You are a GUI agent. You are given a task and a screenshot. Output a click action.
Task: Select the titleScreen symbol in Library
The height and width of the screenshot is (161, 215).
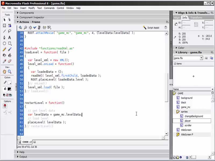pos(186,130)
